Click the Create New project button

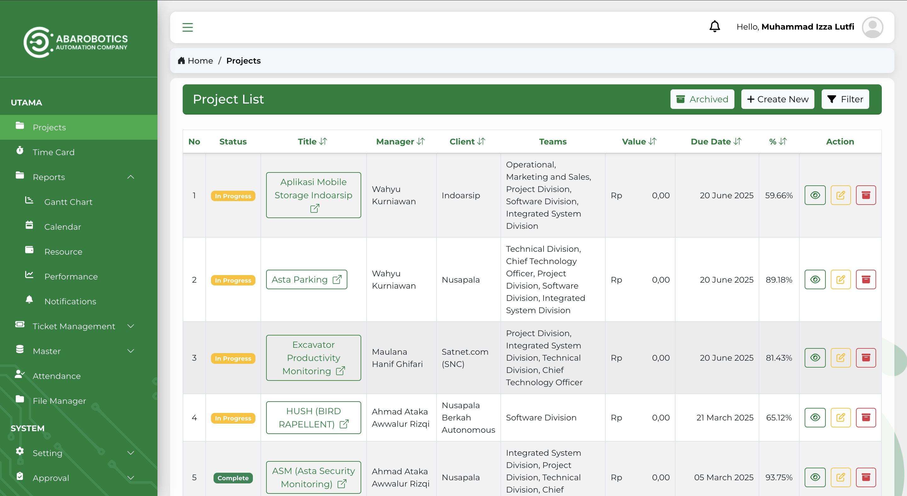point(778,99)
